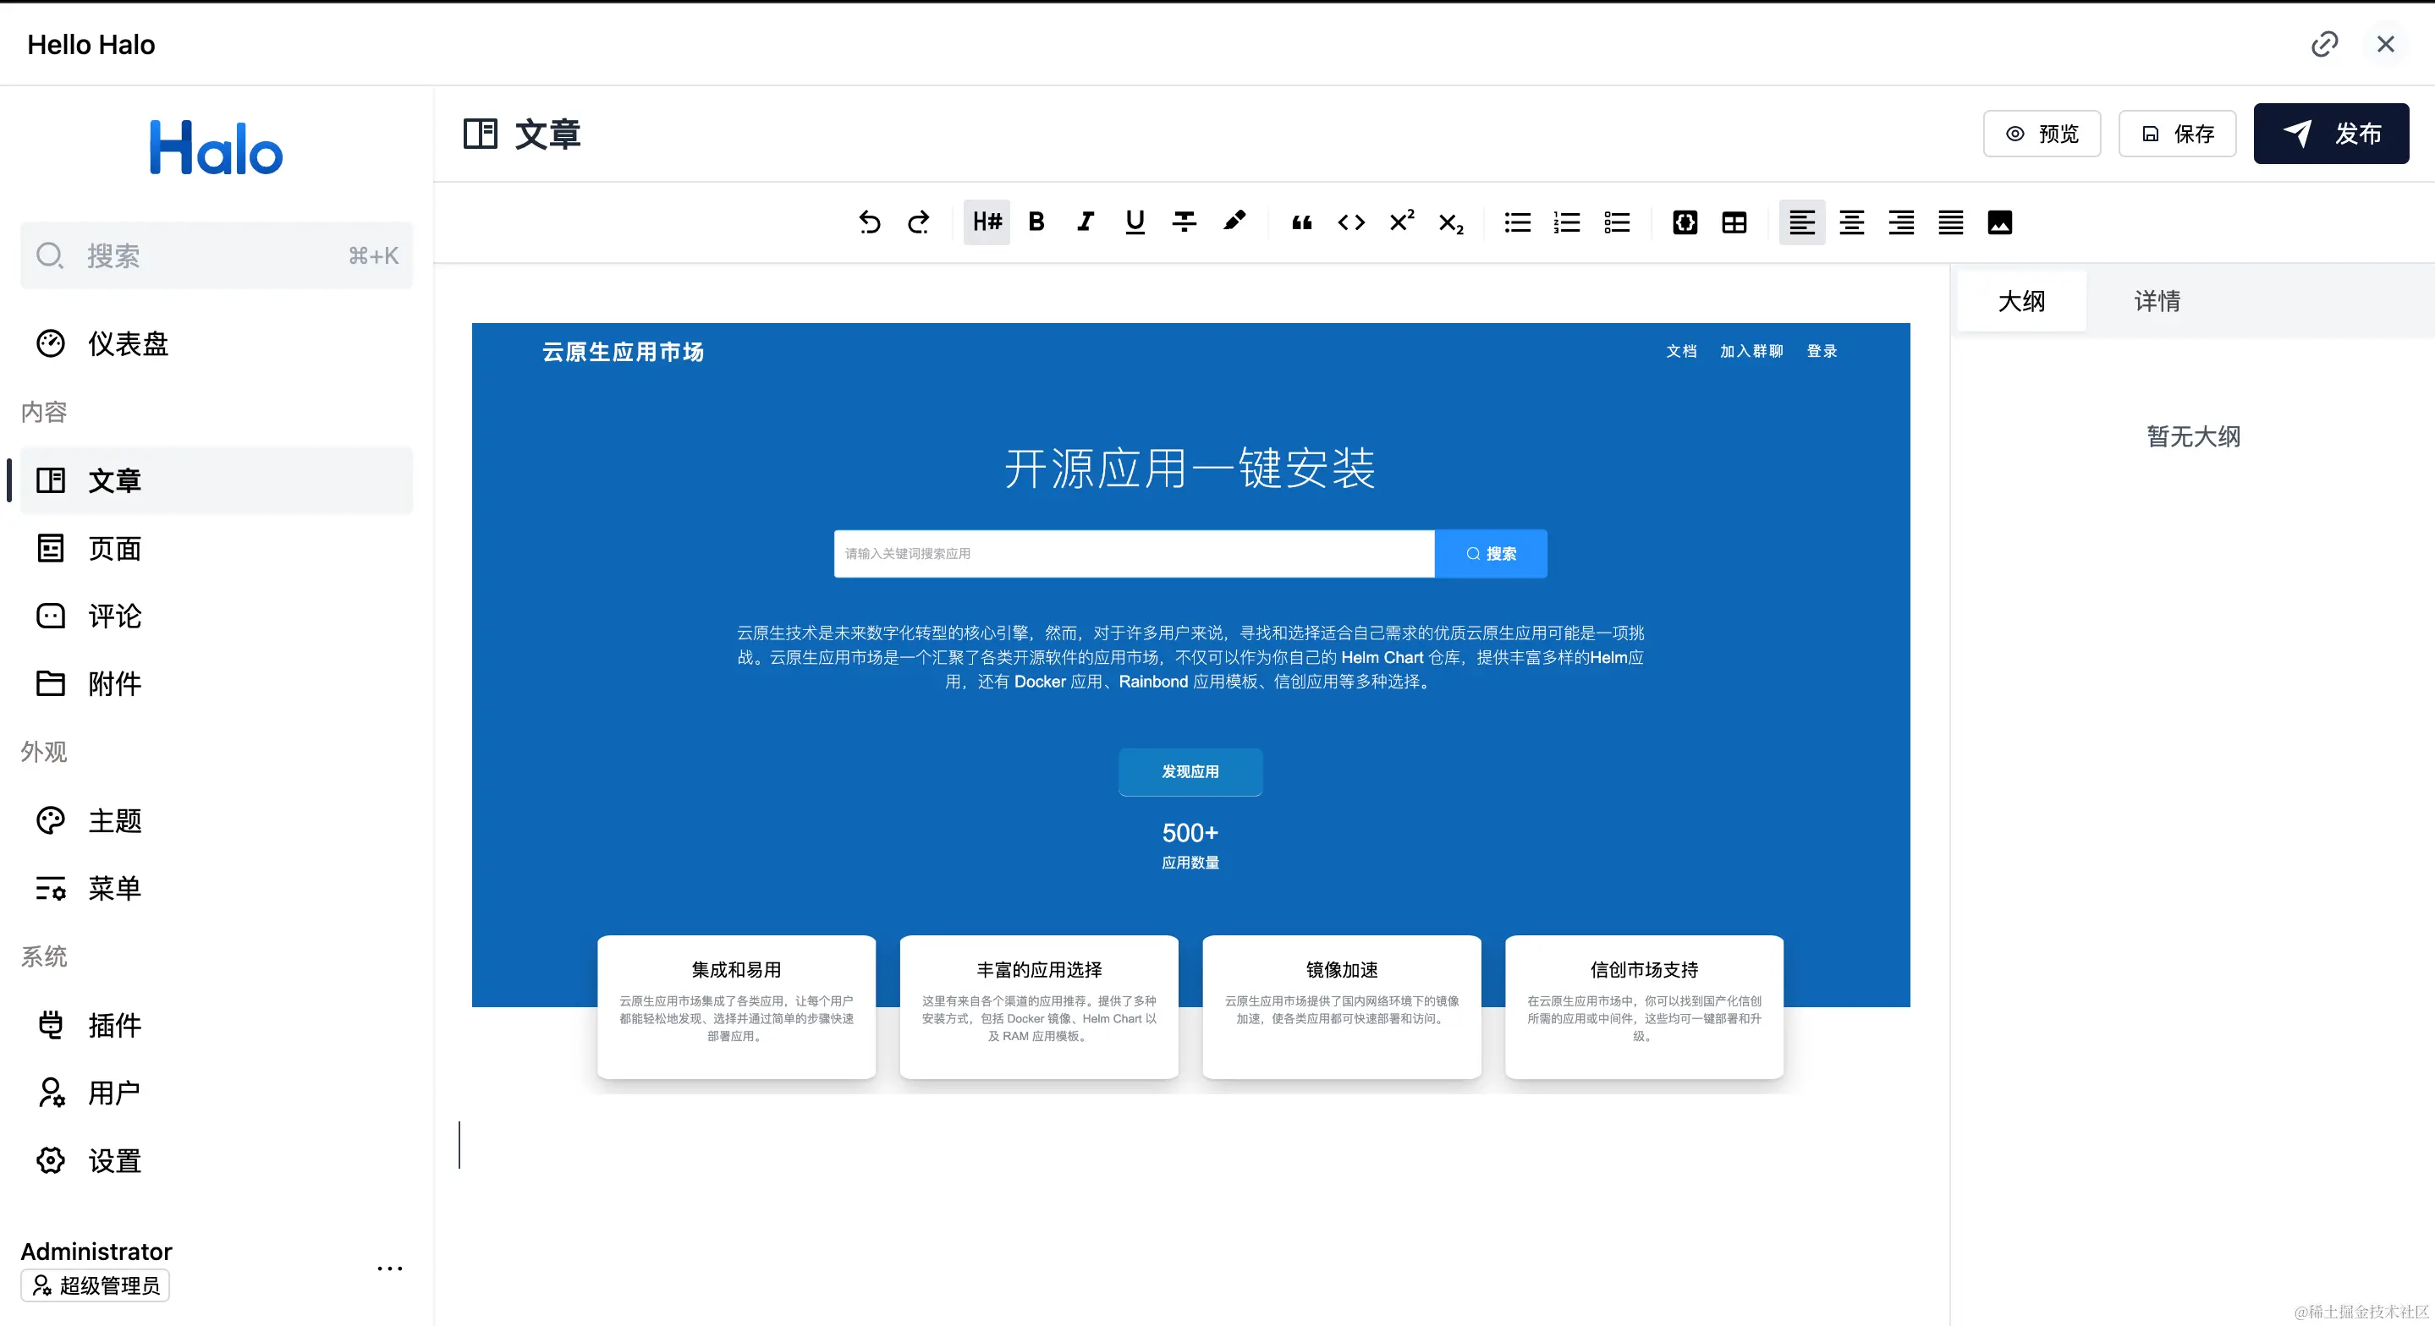Undo the last edit
The width and height of the screenshot is (2435, 1326).
(x=869, y=222)
